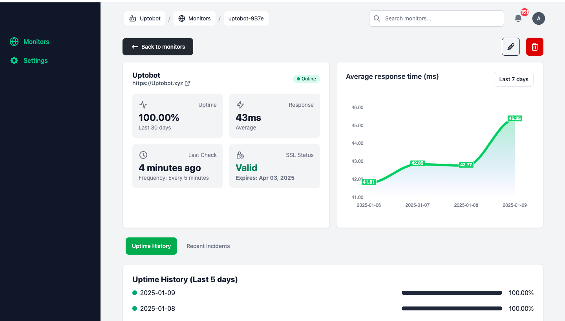The image size is (565, 321).
Task: Click the 41.81 data point on chart
Action: 369,182
